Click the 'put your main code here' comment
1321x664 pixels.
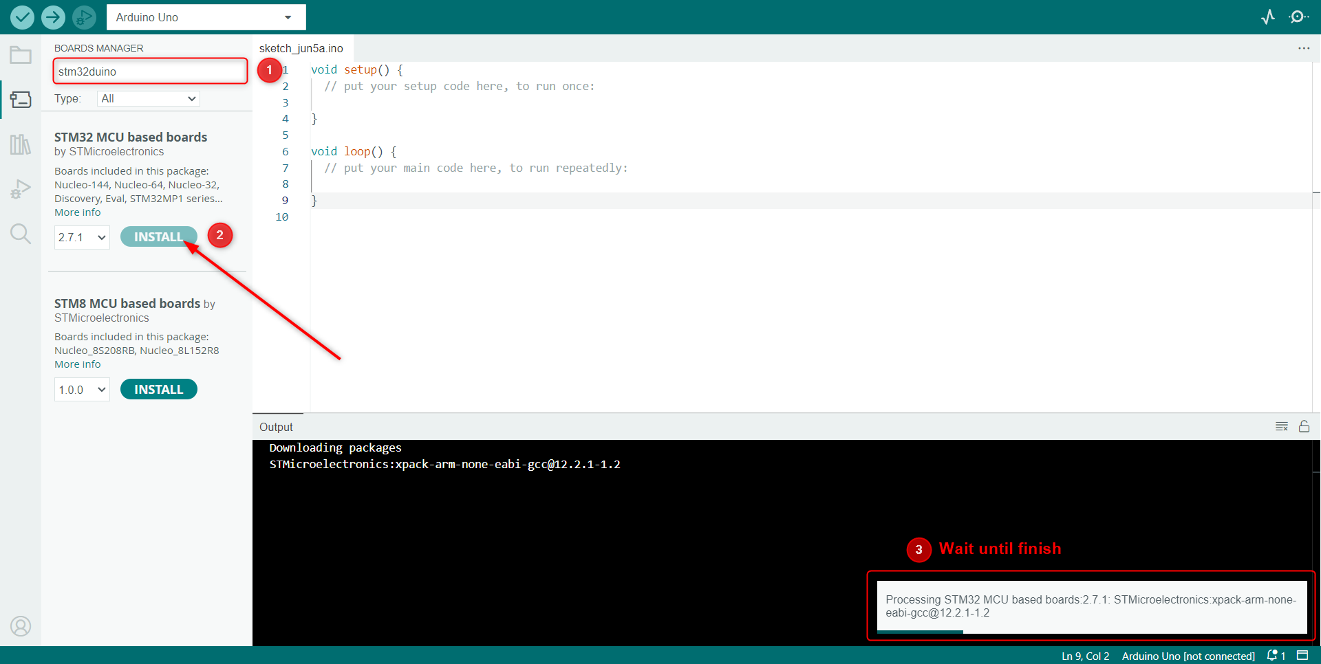tap(476, 168)
